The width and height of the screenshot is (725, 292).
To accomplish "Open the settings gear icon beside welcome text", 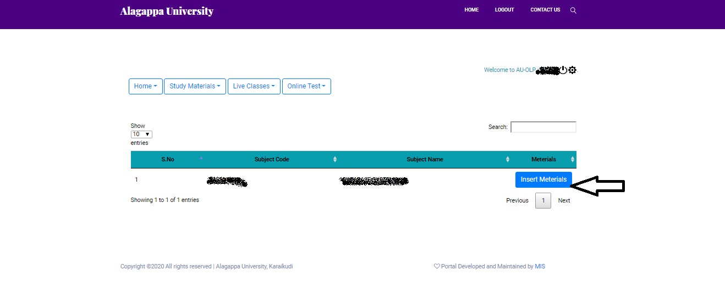I will (572, 70).
